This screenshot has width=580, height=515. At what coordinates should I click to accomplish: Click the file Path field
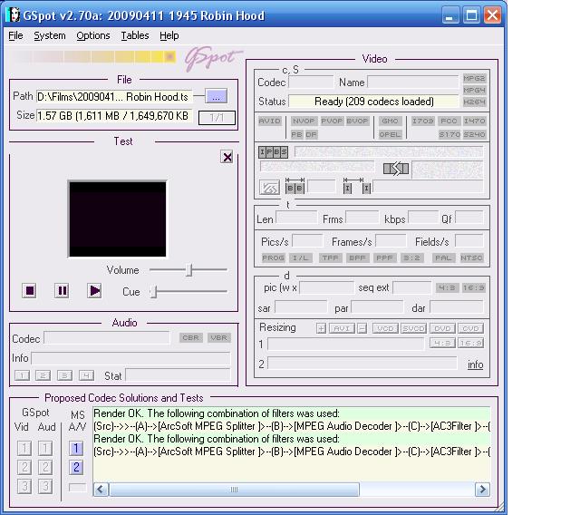[x=114, y=97]
